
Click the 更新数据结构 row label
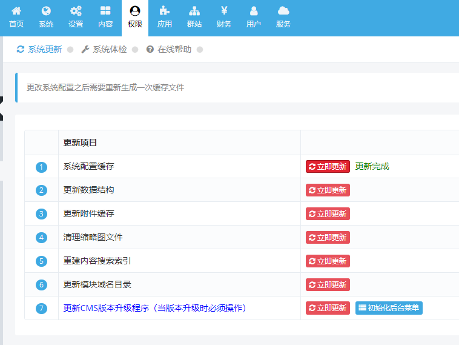[x=88, y=190]
